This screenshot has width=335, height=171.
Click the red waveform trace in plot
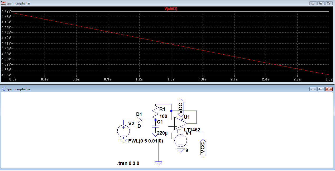click(x=171, y=44)
